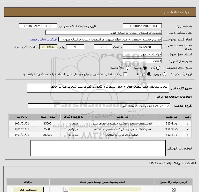Screen dimensions: 199x192
Task: Select service code ژ-81-813 cell
Action: coord(171,123)
